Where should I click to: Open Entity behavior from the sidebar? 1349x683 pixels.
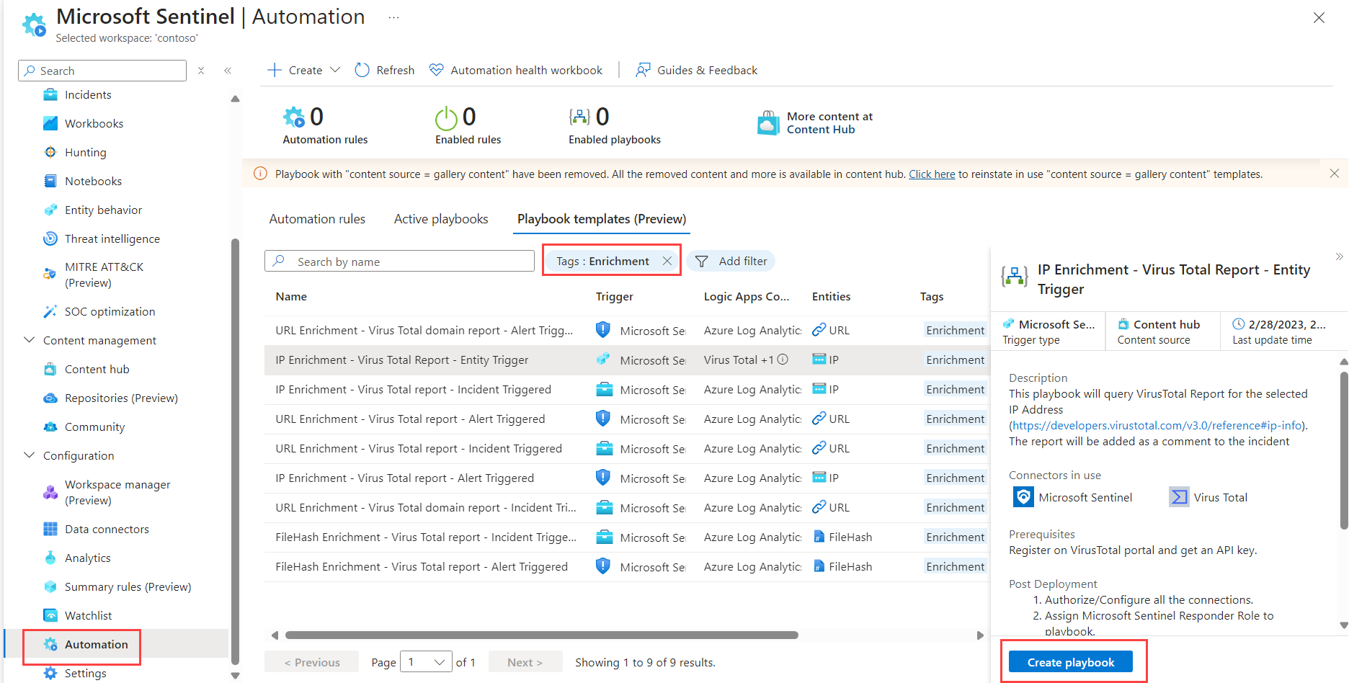[102, 210]
